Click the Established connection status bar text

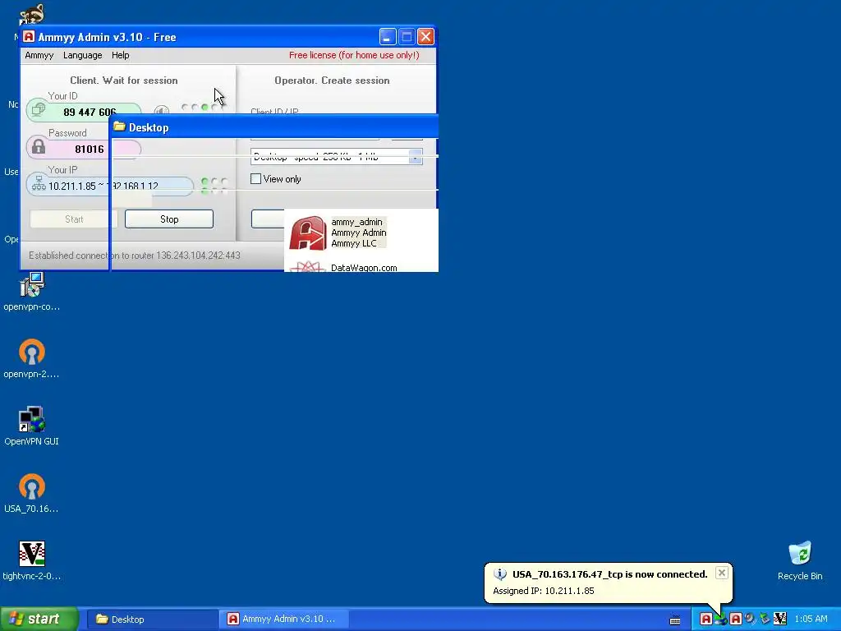point(135,256)
